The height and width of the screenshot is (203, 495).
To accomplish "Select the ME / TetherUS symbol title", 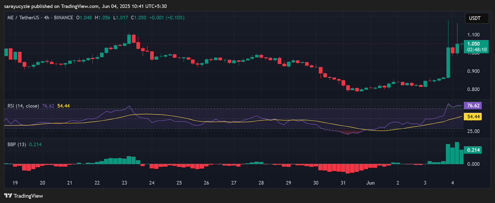I will [23, 18].
